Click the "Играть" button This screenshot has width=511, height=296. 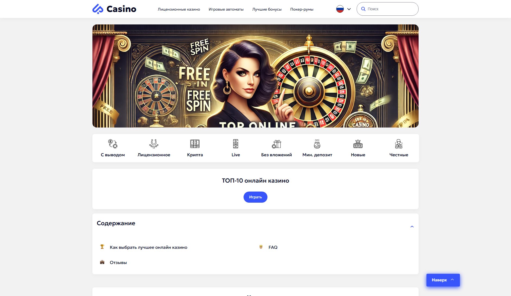tap(255, 197)
